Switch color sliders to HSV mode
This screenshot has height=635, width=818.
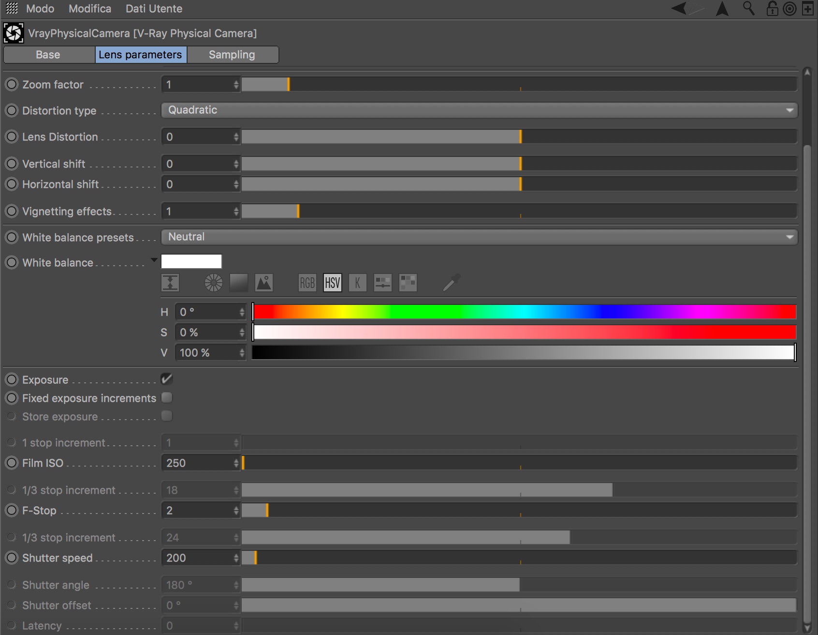(333, 283)
